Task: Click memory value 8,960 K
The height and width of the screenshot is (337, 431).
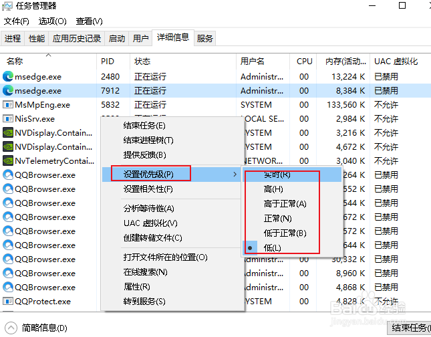Action: (x=350, y=273)
